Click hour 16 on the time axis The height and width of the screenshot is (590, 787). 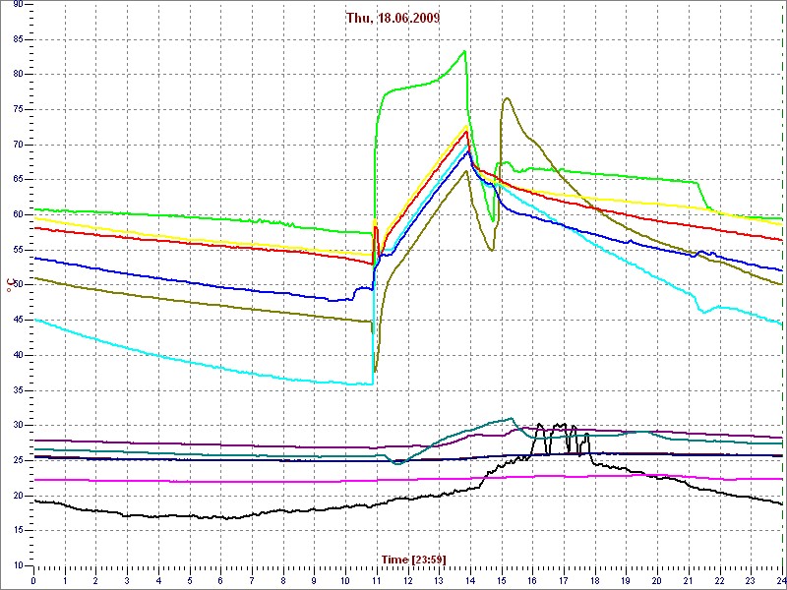click(x=532, y=580)
